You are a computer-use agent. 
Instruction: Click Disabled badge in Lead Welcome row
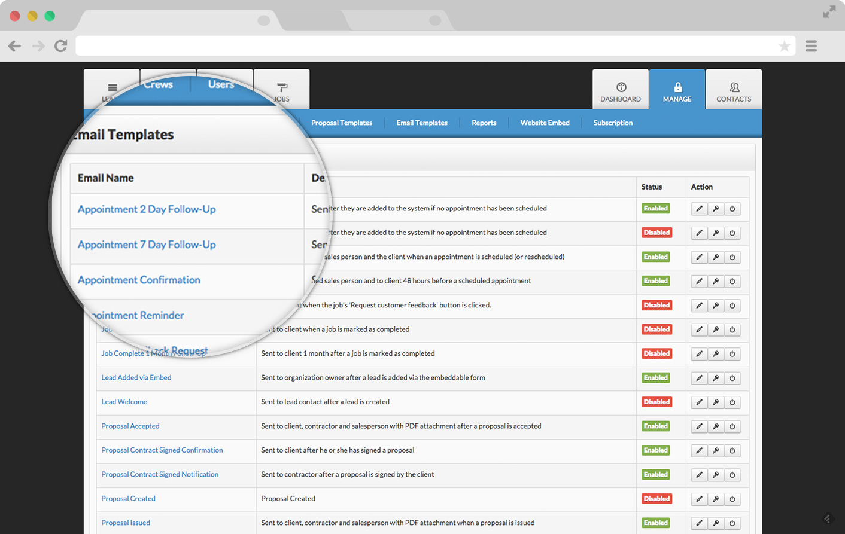(656, 402)
